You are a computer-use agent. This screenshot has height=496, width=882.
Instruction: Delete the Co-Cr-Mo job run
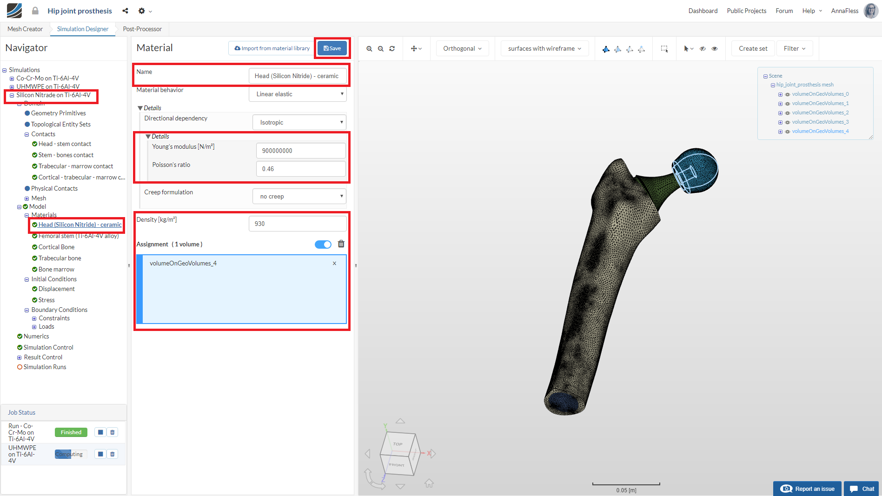coord(113,432)
